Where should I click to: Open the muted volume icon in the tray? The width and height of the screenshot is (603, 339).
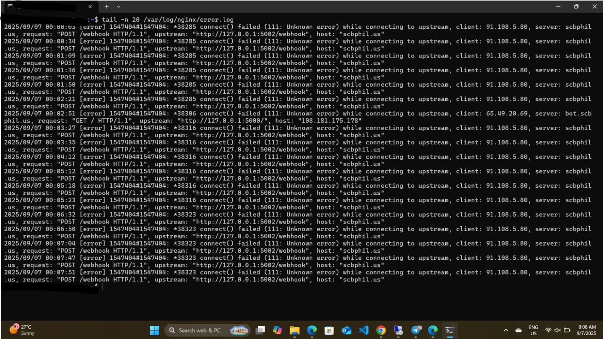click(x=557, y=330)
